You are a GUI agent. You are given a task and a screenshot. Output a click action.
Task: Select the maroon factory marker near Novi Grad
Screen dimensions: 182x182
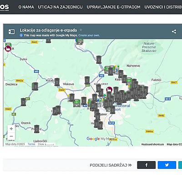(109, 90)
